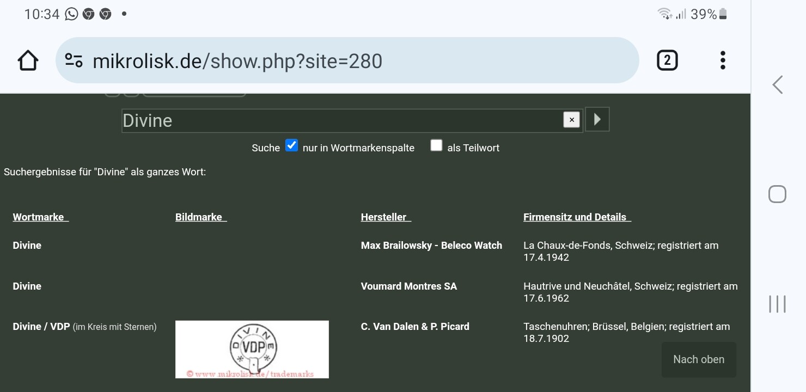Image resolution: width=806 pixels, height=392 pixels.
Task: Sort by Firmensitz und Details header
Action: [x=577, y=217]
